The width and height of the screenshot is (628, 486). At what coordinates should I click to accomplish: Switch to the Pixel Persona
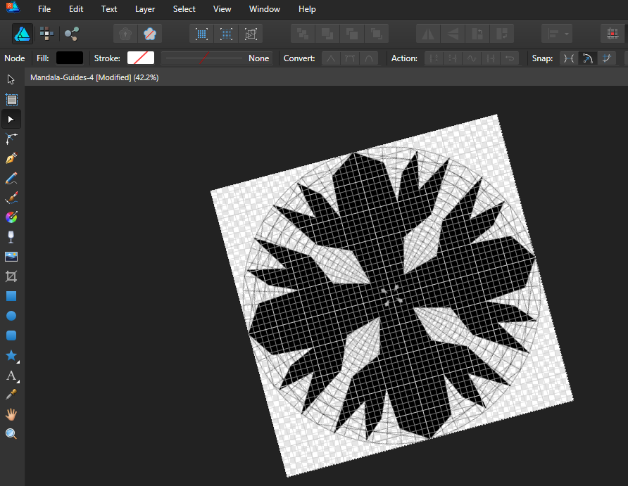(x=46, y=33)
